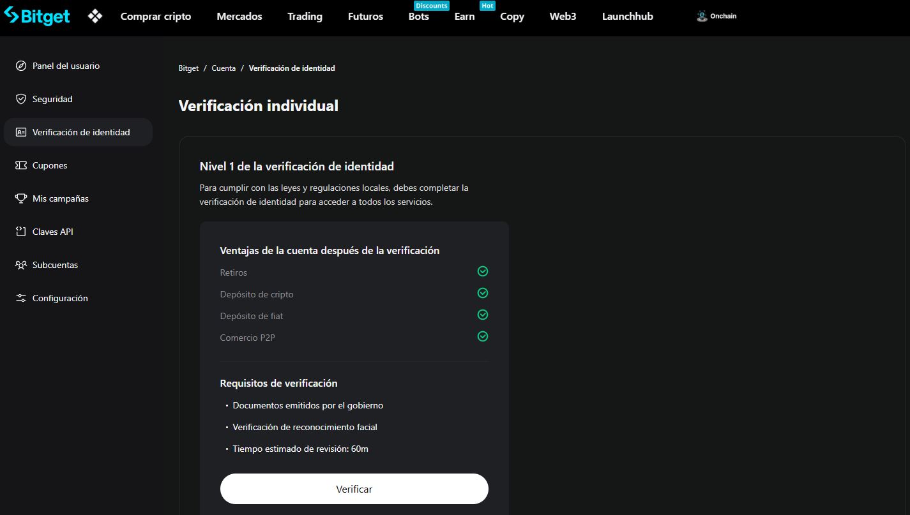Click the Onchain account icon
This screenshot has width=910, height=515.
701,15
